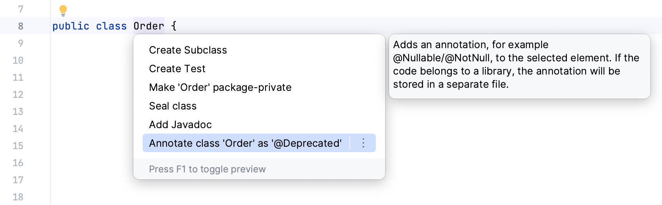The height and width of the screenshot is (205, 662).
Task: Select the Add Javadoc action
Action: pos(180,125)
